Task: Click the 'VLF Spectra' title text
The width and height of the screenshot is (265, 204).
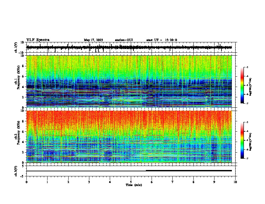Action: [38, 40]
